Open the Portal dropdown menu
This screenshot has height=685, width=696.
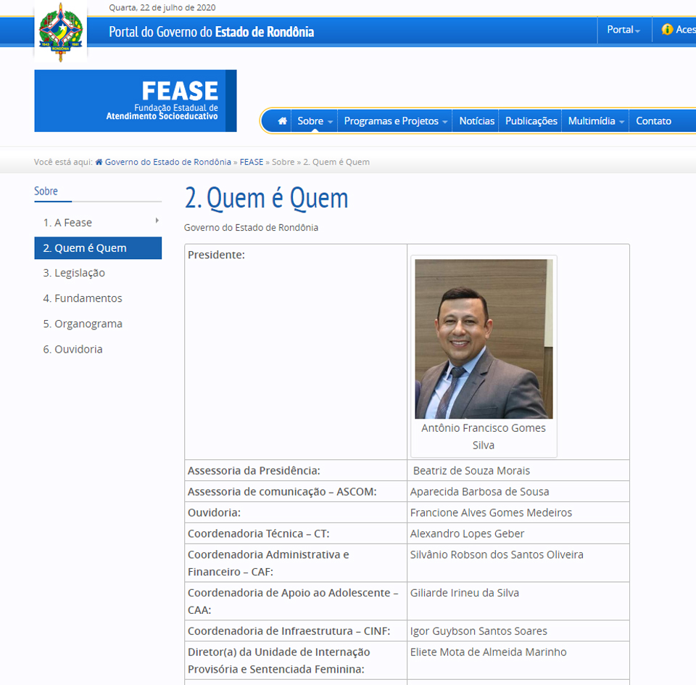pyautogui.click(x=623, y=30)
